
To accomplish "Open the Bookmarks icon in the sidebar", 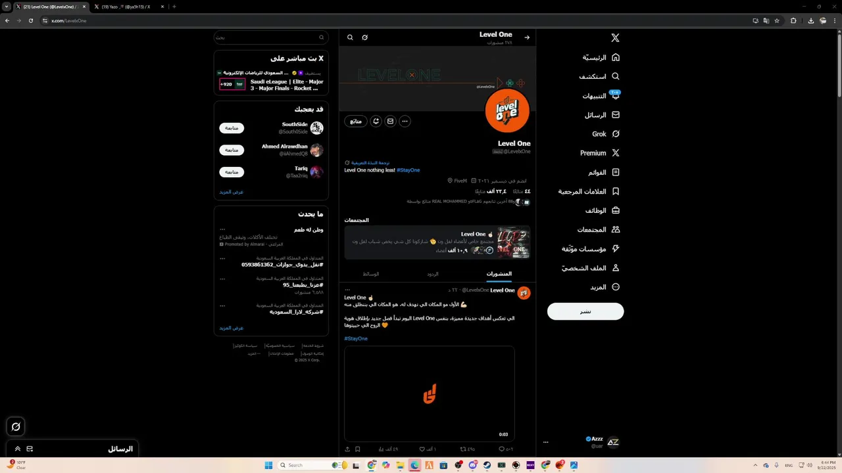I will click(x=616, y=191).
